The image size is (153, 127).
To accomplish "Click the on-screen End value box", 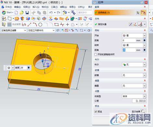I will point(23,68).
